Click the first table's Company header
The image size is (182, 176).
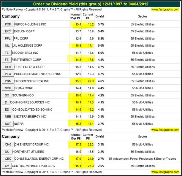[x=11, y=16]
